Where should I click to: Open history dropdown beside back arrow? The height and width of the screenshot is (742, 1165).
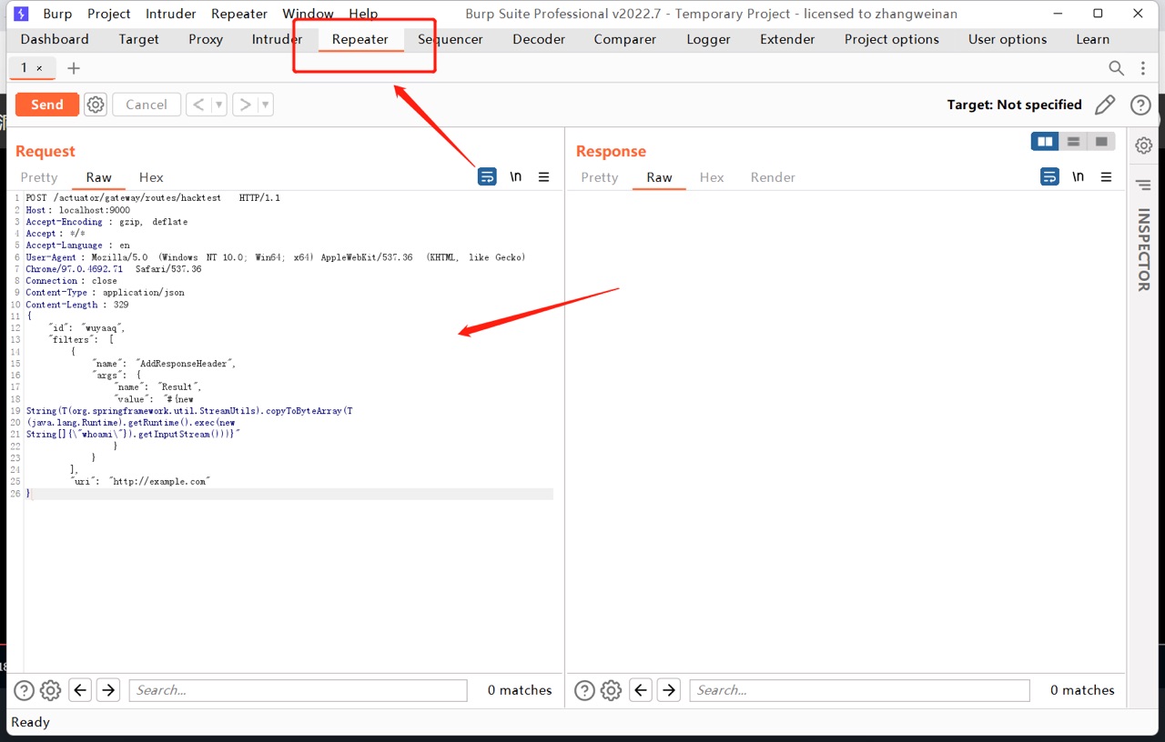[218, 105]
